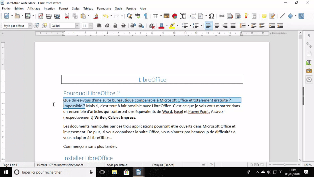The image size is (314, 177).
Task: Toggle track changes recording icon
Action: tap(272, 16)
